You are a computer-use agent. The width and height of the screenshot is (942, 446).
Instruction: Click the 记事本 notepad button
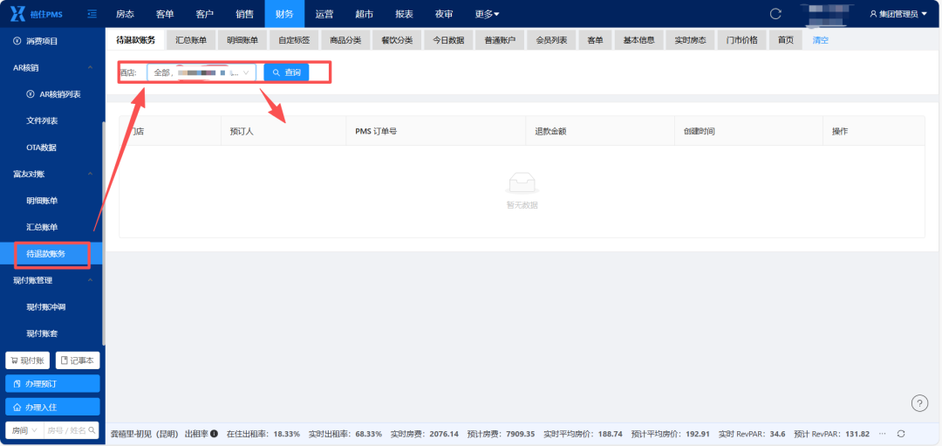[78, 360]
